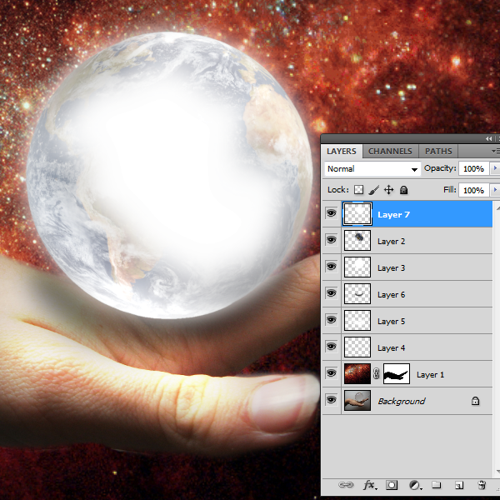Switch to the Paths tab
This screenshot has width=500, height=500.
pos(438,151)
